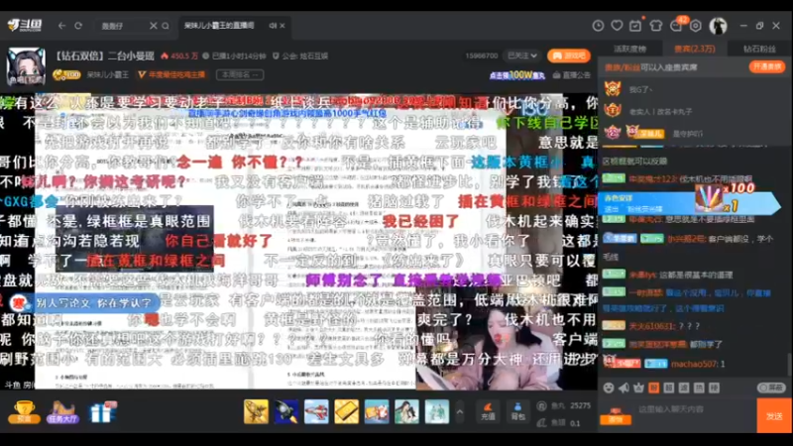Click the blue gift combo banner

tap(690, 202)
